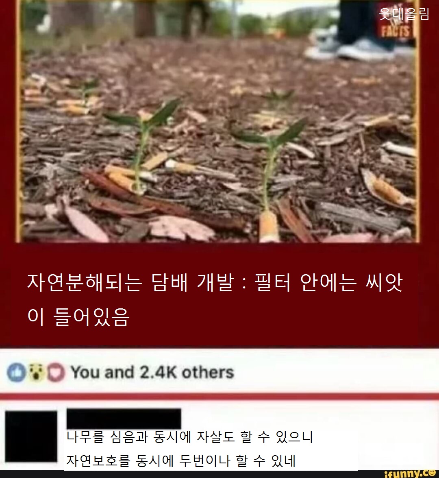Click the cigarette butt at photo bottom
This screenshot has width=439, height=478.
pos(269,226)
